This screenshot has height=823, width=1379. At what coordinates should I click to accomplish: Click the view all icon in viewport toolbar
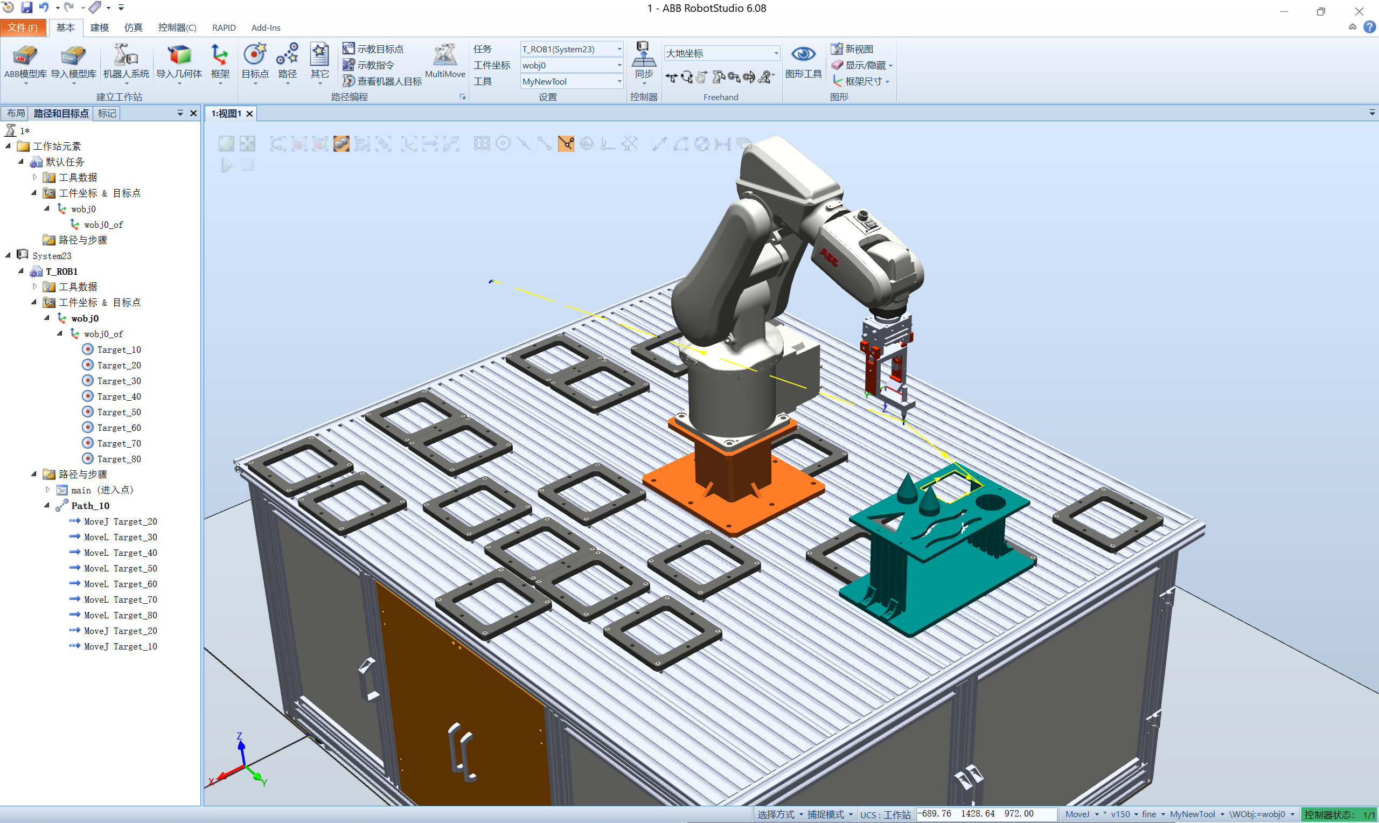pos(226,144)
